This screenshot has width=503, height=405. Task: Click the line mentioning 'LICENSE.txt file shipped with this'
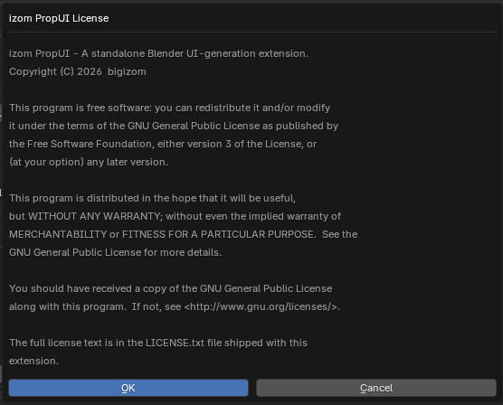click(157, 343)
